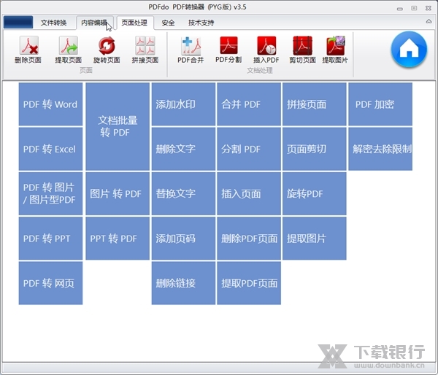Screen dimensions: 438x375
Task: Open the PDF 转 Excel tile
Action: [50, 149]
